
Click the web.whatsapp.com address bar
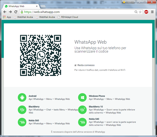pyautogui.click(x=81, y=12)
